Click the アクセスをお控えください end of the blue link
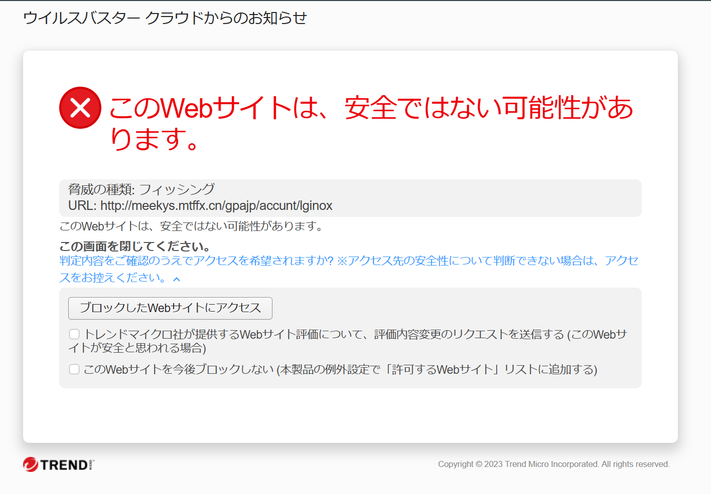The width and height of the screenshot is (711, 494). 112,278
